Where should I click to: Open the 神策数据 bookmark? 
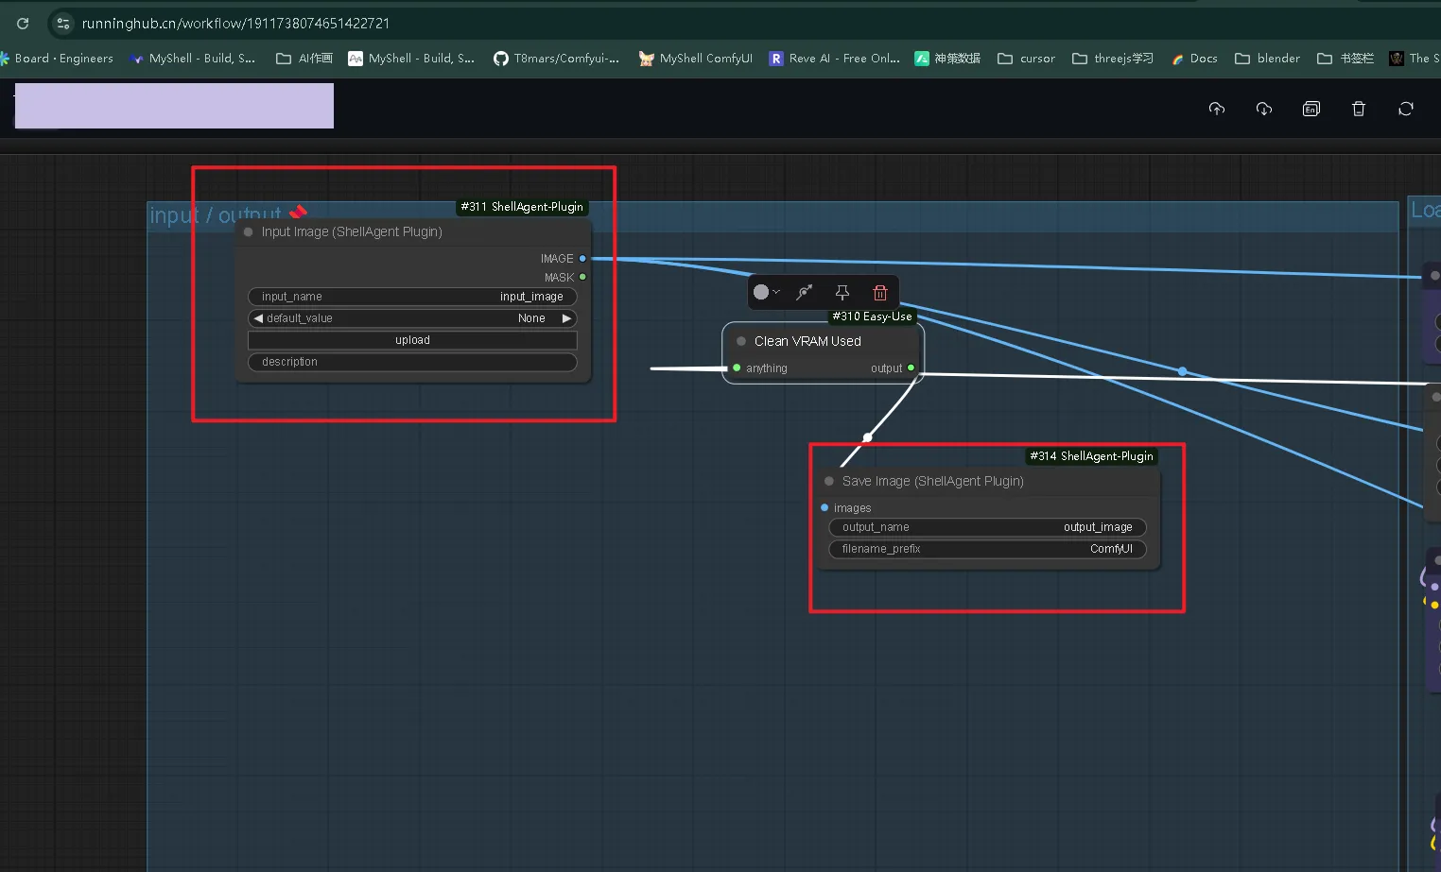pos(947,59)
